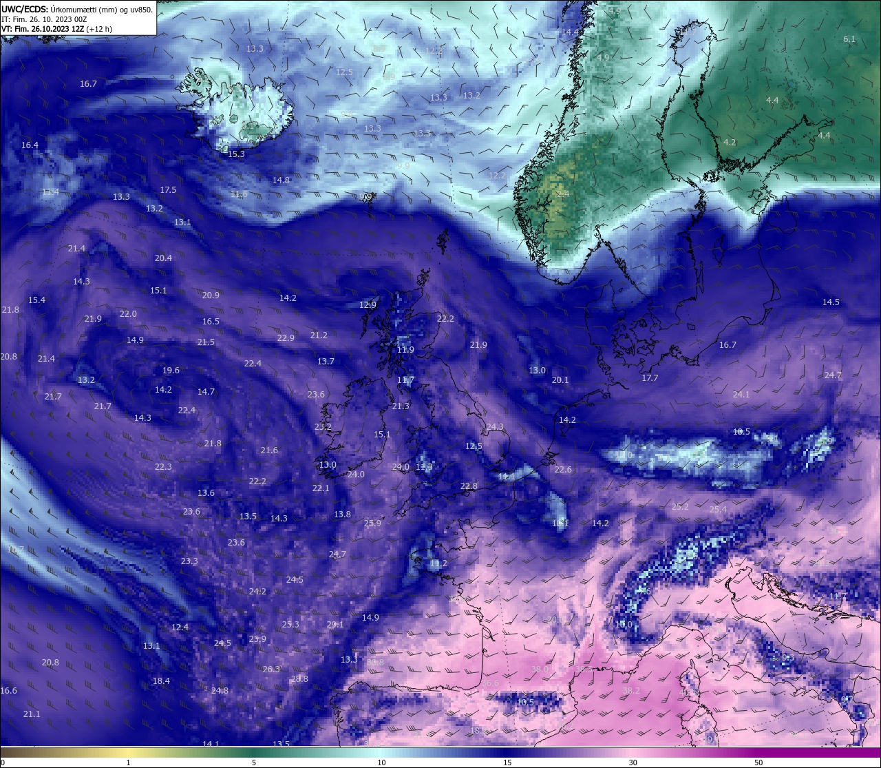The width and height of the screenshot is (881, 768).
Task: Click the 25.2 value on the map
Action: tap(680, 507)
